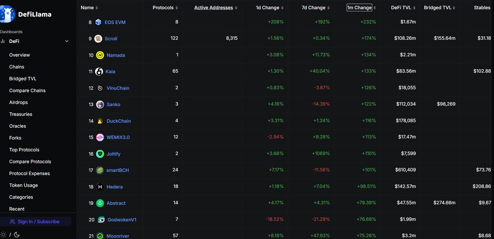
Task: Click Sign In / Subscribe button
Action: point(35,222)
